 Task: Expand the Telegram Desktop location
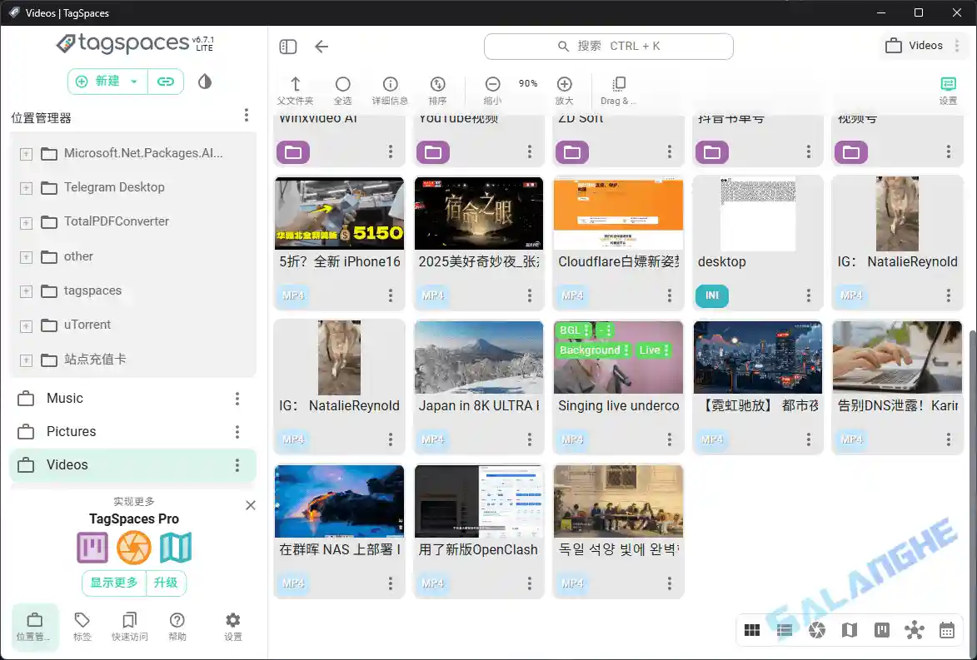click(x=25, y=187)
